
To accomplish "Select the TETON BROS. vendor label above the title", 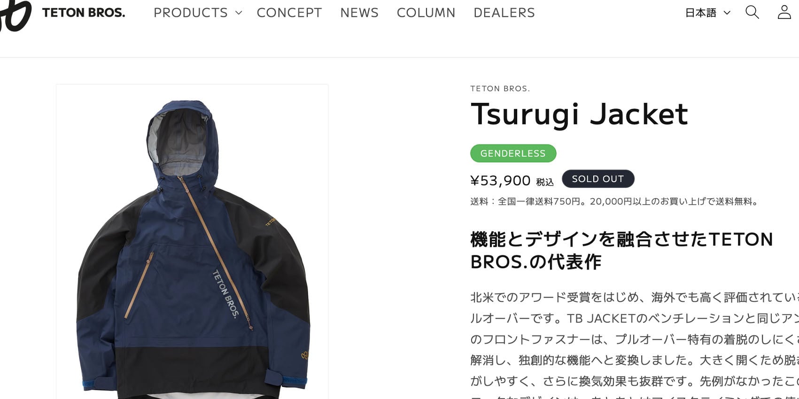I will pyautogui.click(x=500, y=88).
